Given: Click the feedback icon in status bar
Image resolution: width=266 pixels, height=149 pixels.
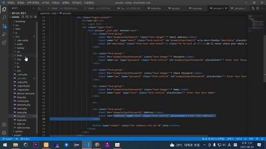Looking at the screenshot, I should tap(257, 139).
